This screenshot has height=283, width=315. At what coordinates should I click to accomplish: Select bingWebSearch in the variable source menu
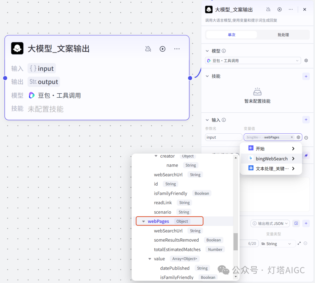pos(271,159)
